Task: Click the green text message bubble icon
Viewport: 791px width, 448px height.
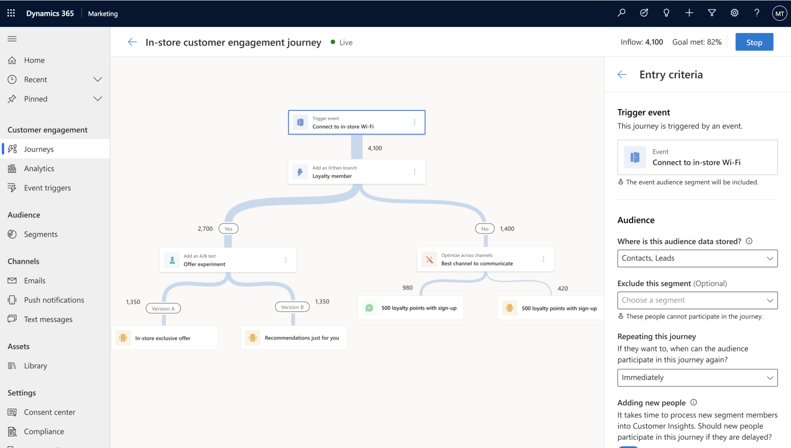Action: click(x=370, y=308)
